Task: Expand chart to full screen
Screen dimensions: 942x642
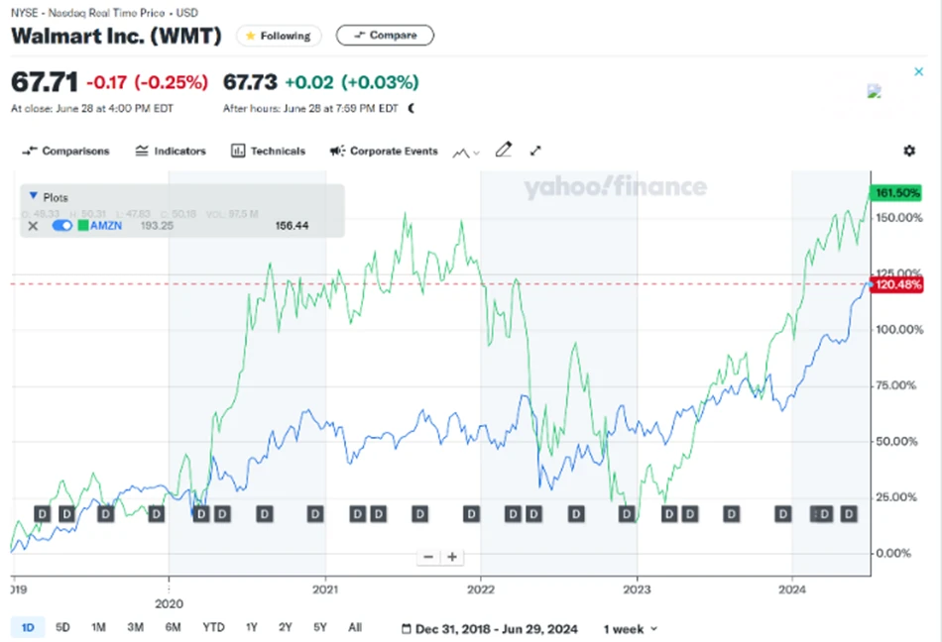Action: point(535,151)
